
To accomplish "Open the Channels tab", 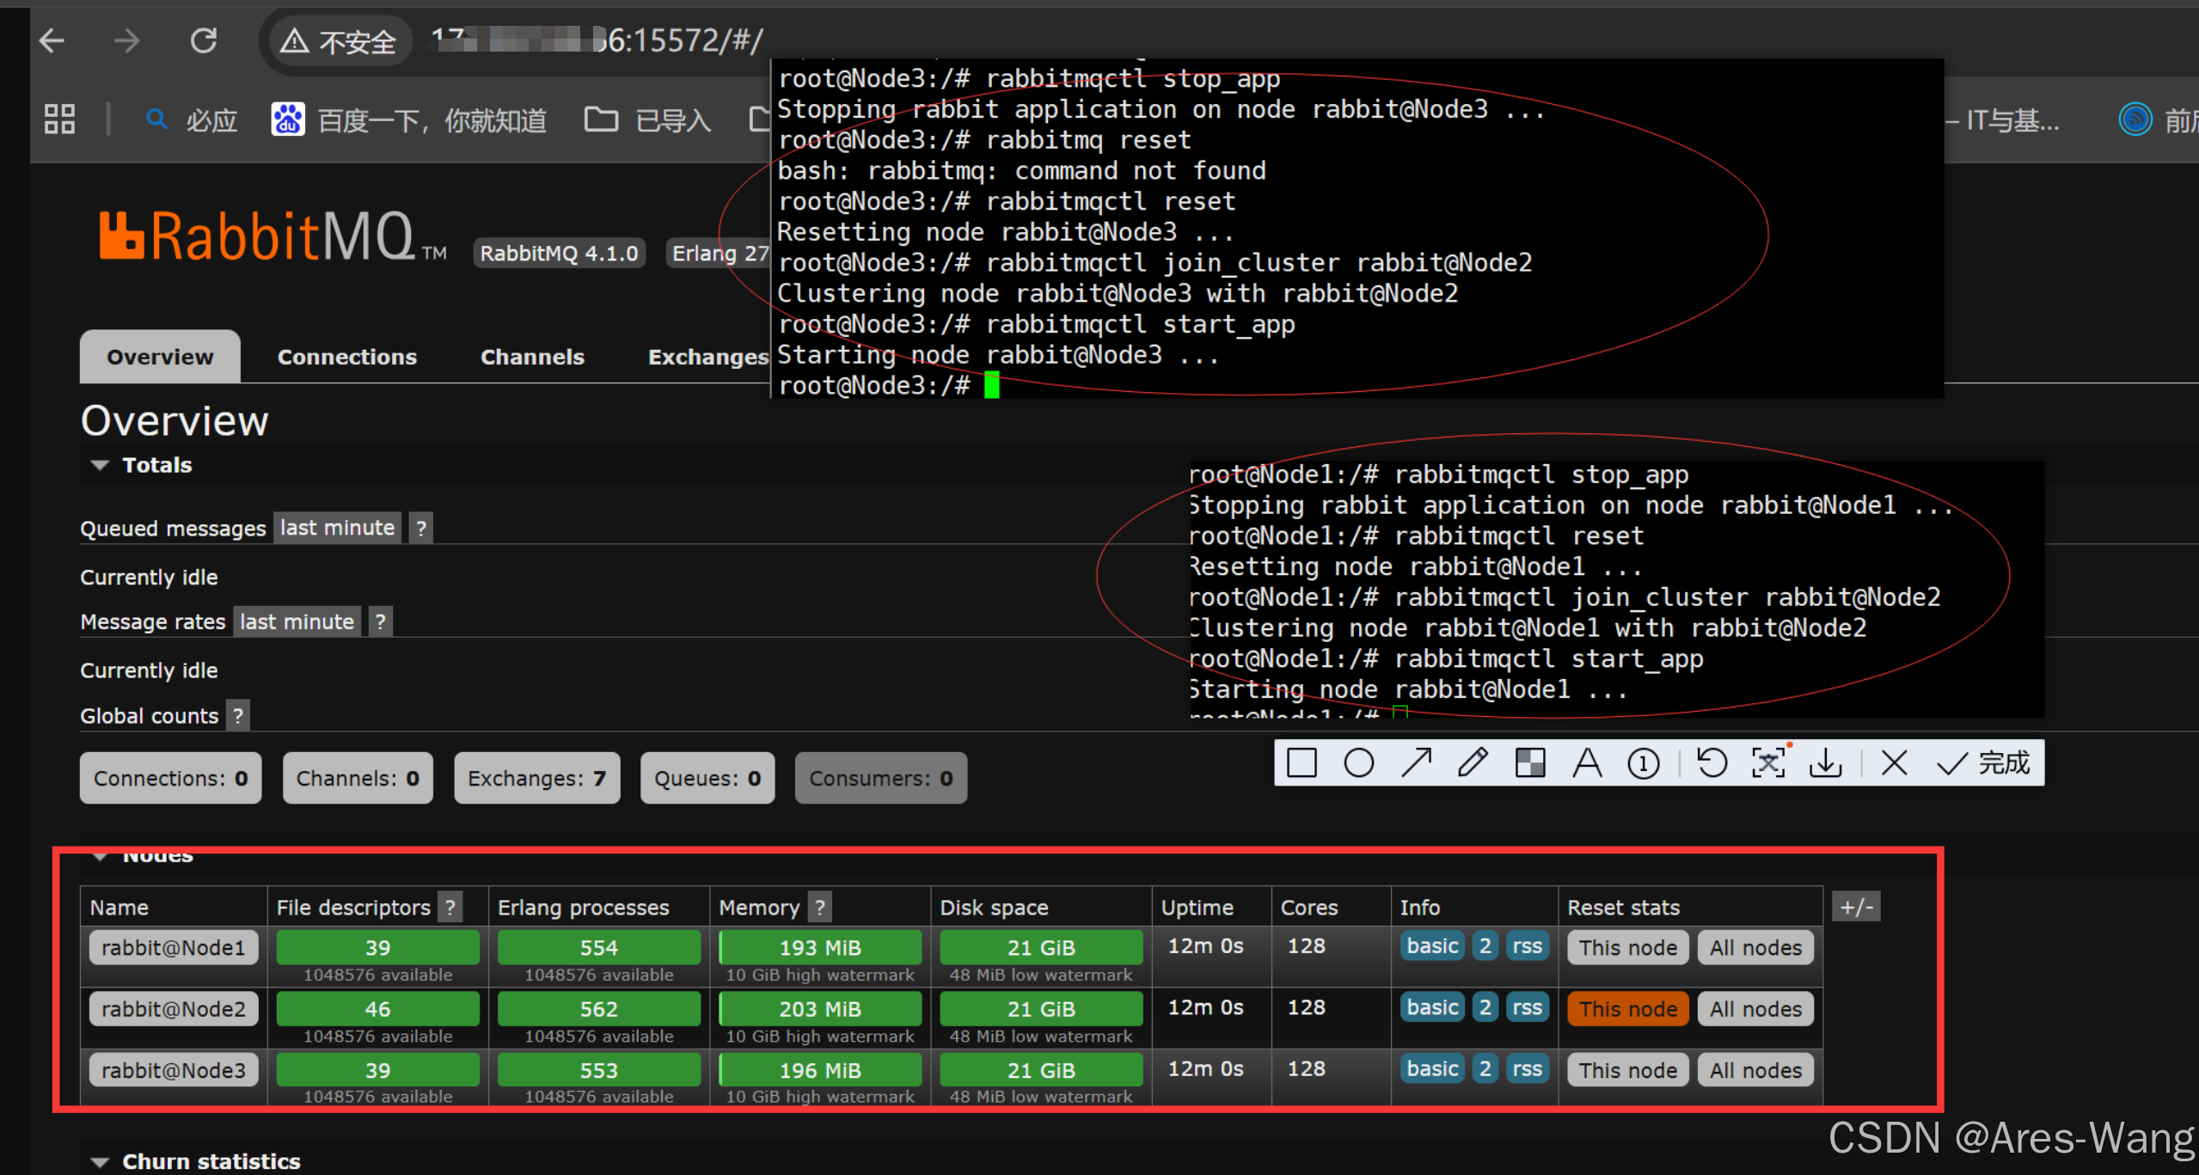I will pos(531,357).
